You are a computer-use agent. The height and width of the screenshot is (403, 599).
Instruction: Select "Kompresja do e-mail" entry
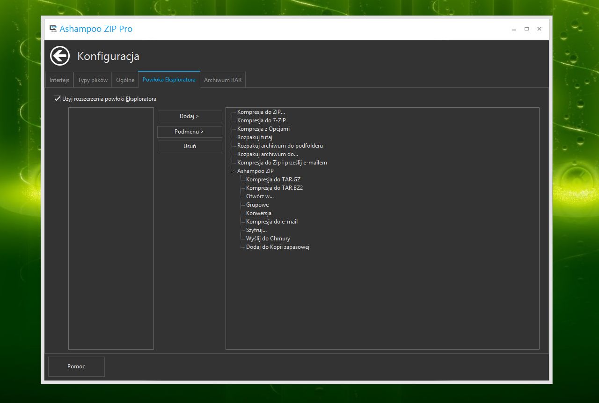click(x=272, y=222)
